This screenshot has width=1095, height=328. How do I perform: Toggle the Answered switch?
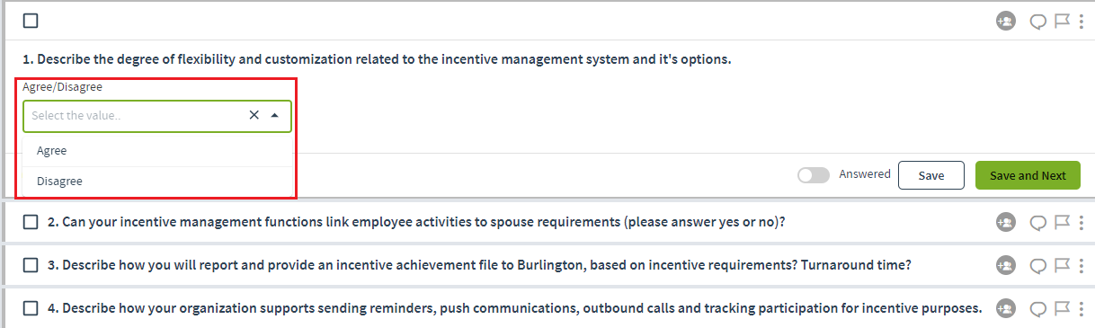pyautogui.click(x=814, y=175)
